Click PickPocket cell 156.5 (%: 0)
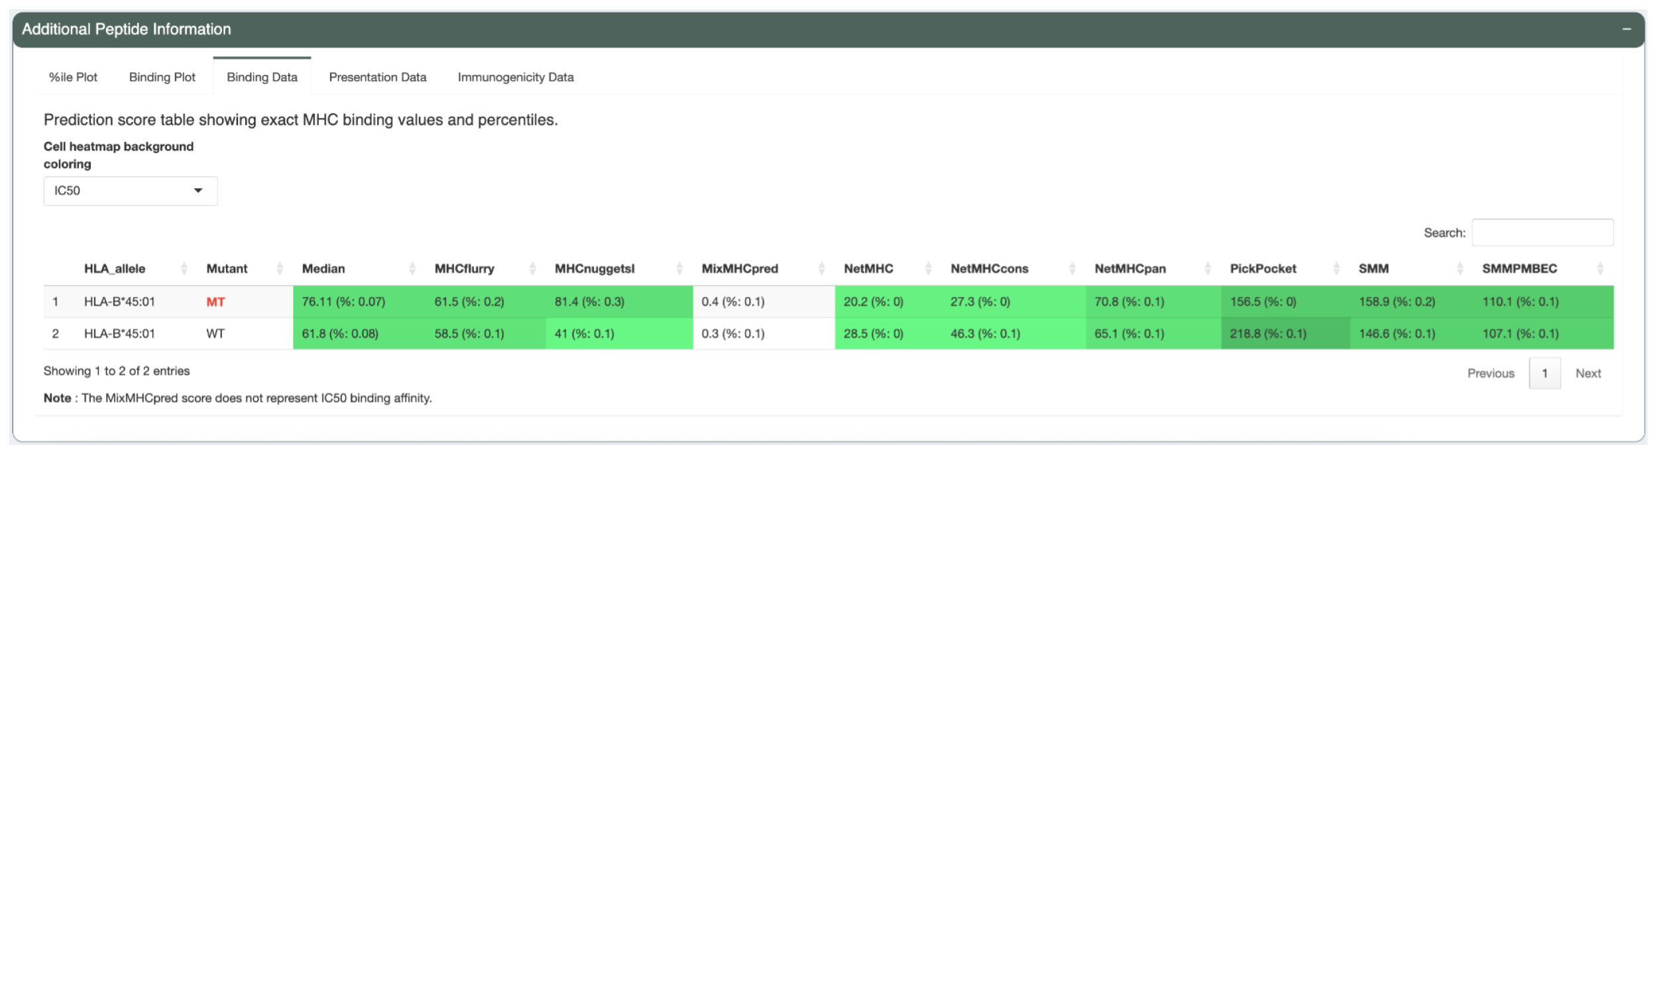 point(1286,302)
